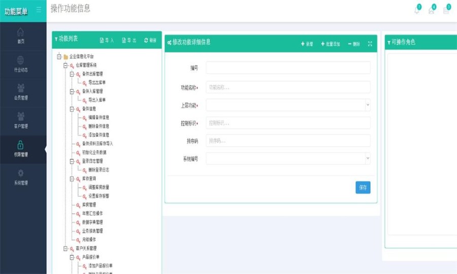Collapse the 库存查询 tree node
The height and width of the screenshot is (274, 457).
pos(72,179)
